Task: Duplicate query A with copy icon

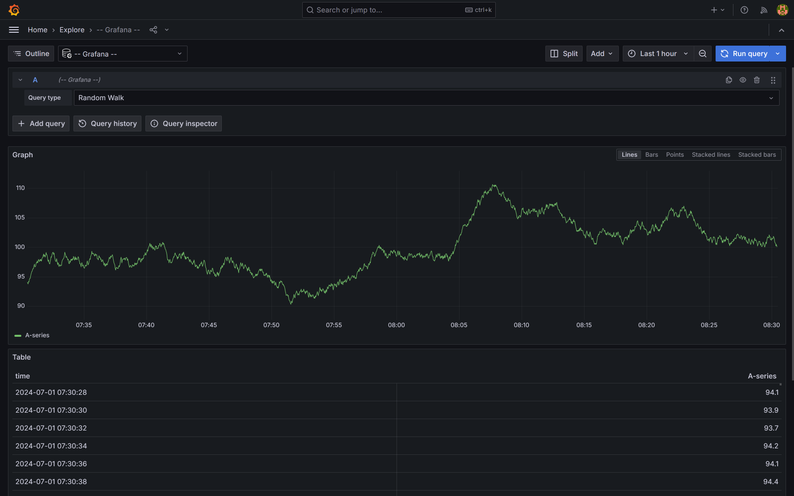Action: [x=729, y=80]
